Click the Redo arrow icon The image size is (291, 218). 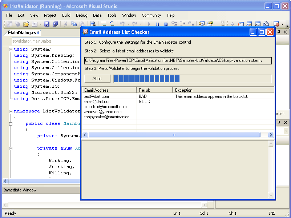pyautogui.click(x=134, y=24)
